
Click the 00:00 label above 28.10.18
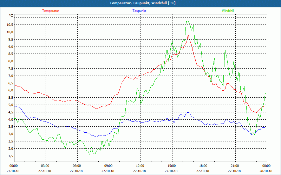tap(266, 166)
